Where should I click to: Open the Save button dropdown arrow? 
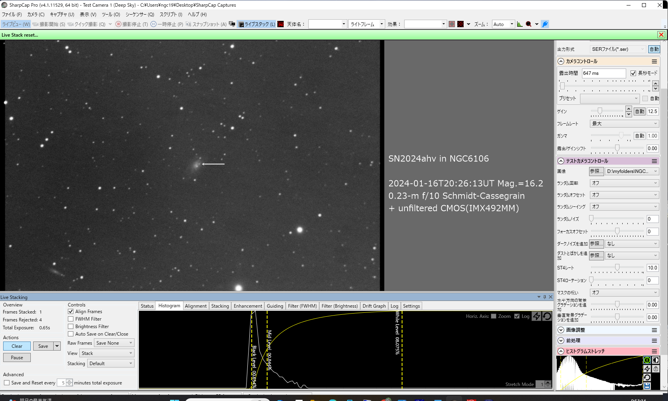click(x=57, y=346)
